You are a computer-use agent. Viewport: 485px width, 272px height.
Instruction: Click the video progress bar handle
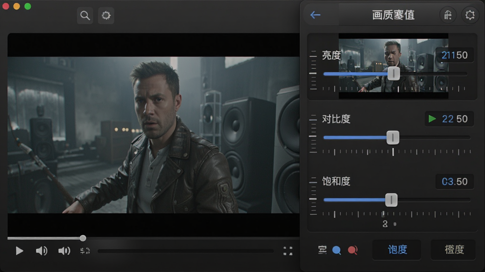[x=82, y=238]
